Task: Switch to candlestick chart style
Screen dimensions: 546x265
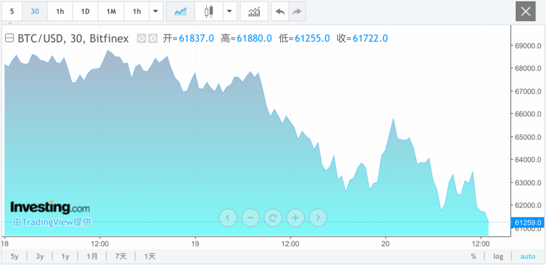Action: [x=209, y=11]
